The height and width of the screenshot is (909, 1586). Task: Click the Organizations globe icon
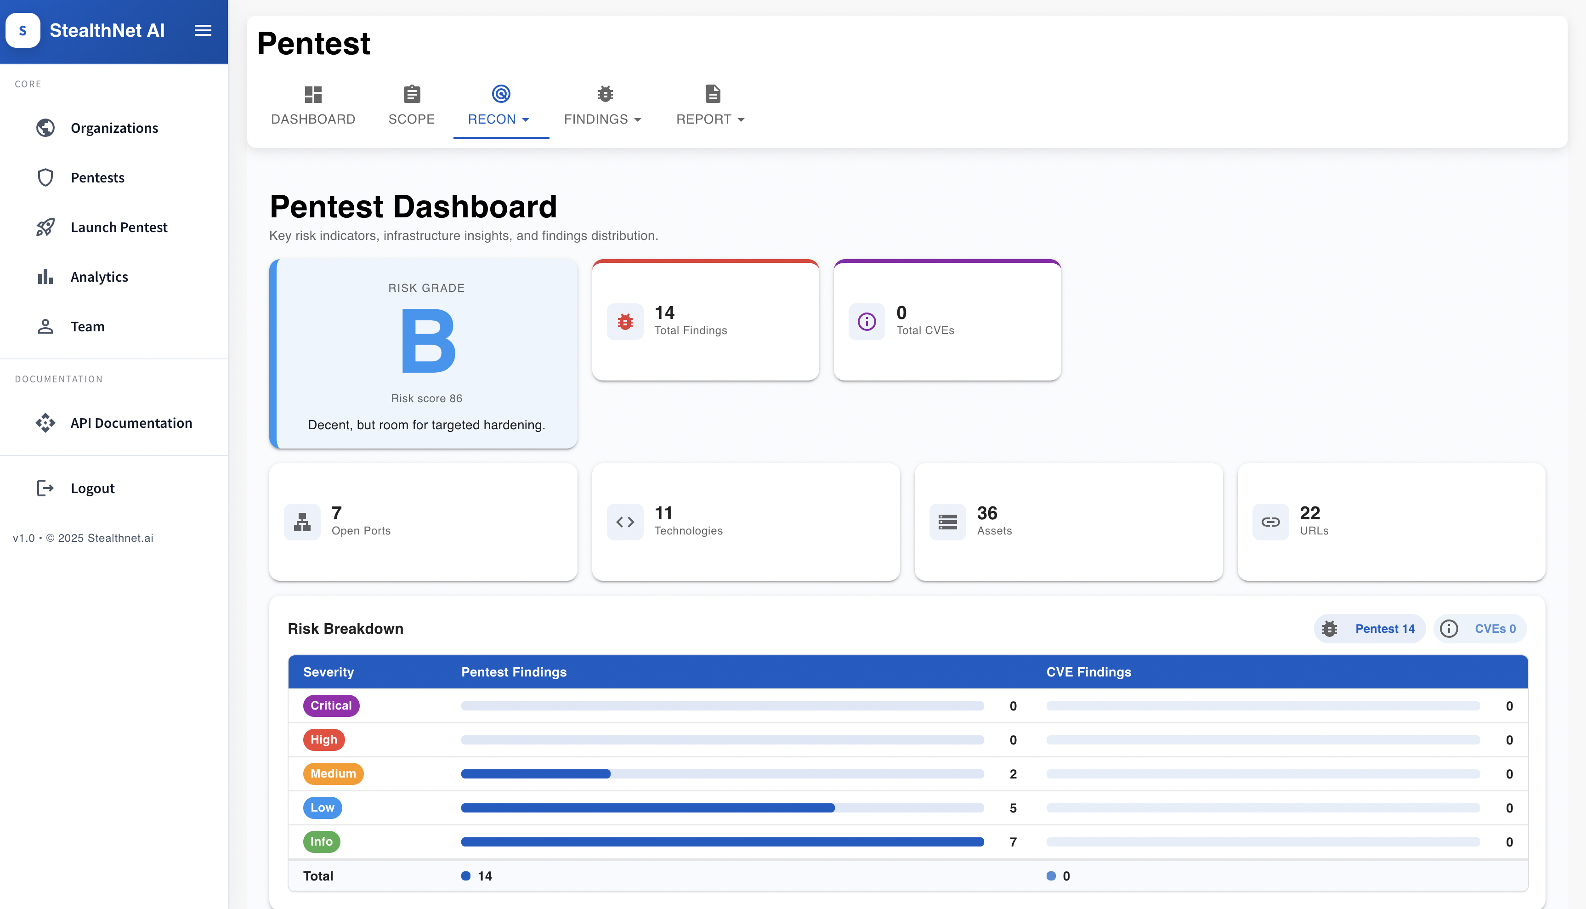(x=45, y=128)
